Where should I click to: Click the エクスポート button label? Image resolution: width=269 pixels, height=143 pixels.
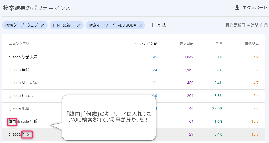tap(255, 8)
